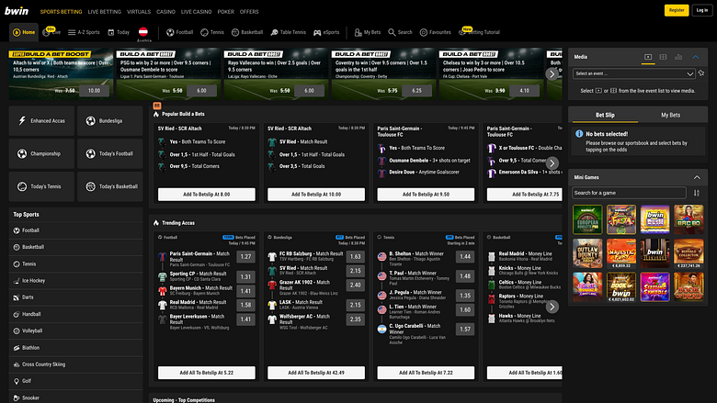
Task: Go to the Home tab
Action: click(24, 32)
